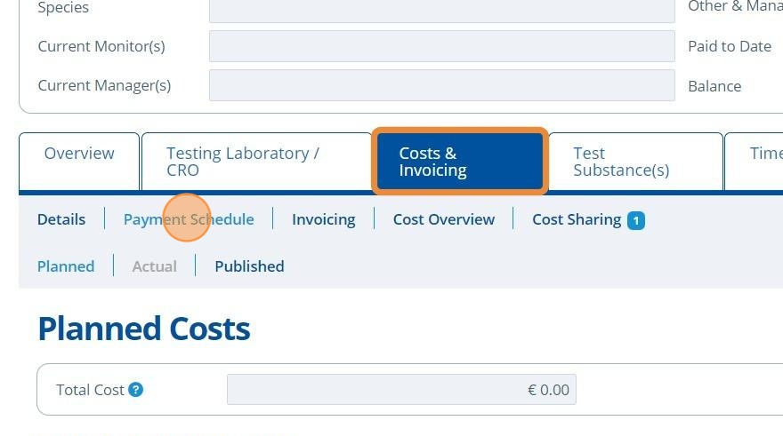
Task: Switch to the Invoicing sub-tab
Action: pos(323,219)
